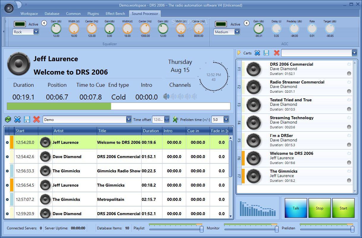
Task: Switch to the Database tab
Action: pyautogui.click(x=52, y=14)
